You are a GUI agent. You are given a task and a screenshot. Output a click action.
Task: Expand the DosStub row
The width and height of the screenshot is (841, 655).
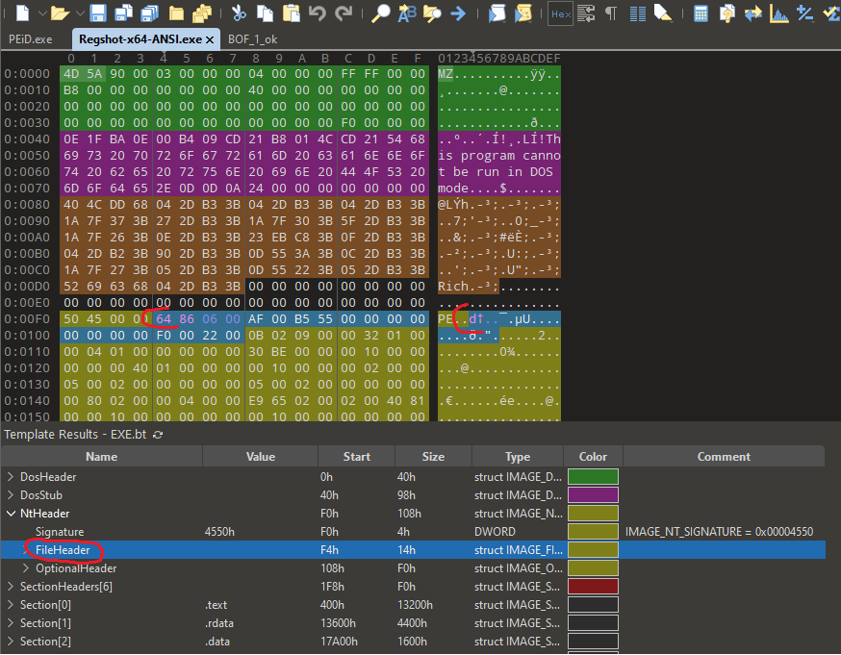[11, 494]
